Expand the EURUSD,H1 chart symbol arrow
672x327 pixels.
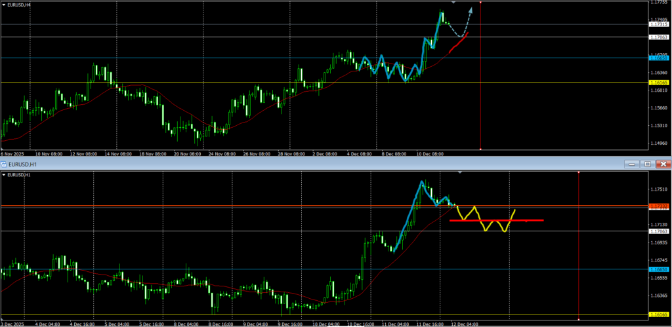(3, 175)
